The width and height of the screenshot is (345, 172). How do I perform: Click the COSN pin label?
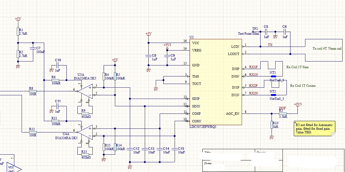point(197,121)
